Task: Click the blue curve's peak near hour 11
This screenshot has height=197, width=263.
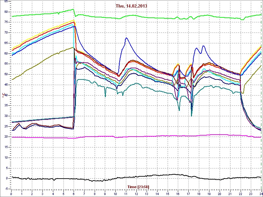Action: click(x=126, y=38)
